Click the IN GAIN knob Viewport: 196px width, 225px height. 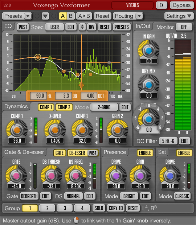pyautogui.click(x=149, y=50)
